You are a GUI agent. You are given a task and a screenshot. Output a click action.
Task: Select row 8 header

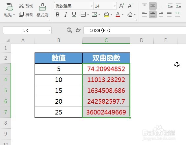6,123
